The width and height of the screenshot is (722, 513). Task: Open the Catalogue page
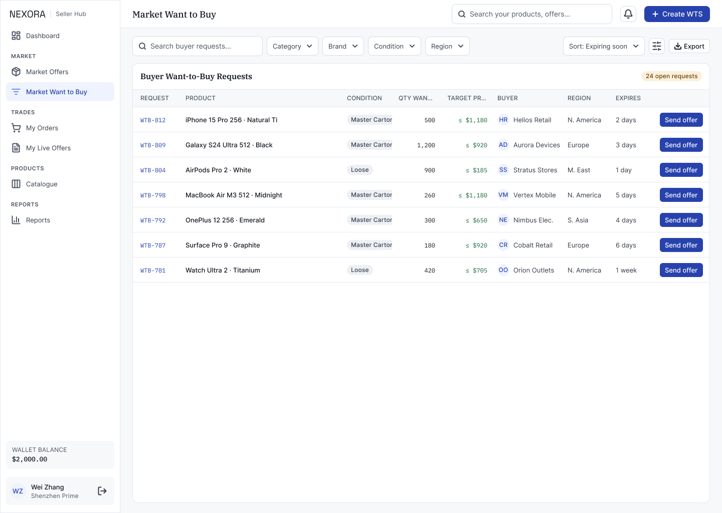(x=60, y=184)
